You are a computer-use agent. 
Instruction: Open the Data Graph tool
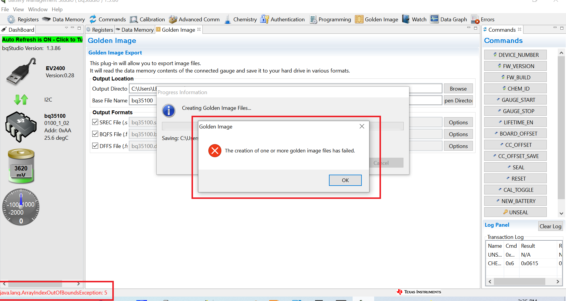tap(448, 19)
